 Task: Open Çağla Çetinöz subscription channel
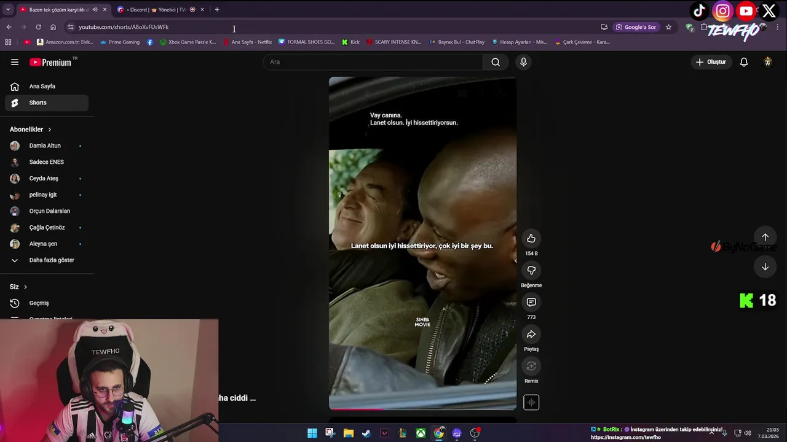pyautogui.click(x=47, y=227)
